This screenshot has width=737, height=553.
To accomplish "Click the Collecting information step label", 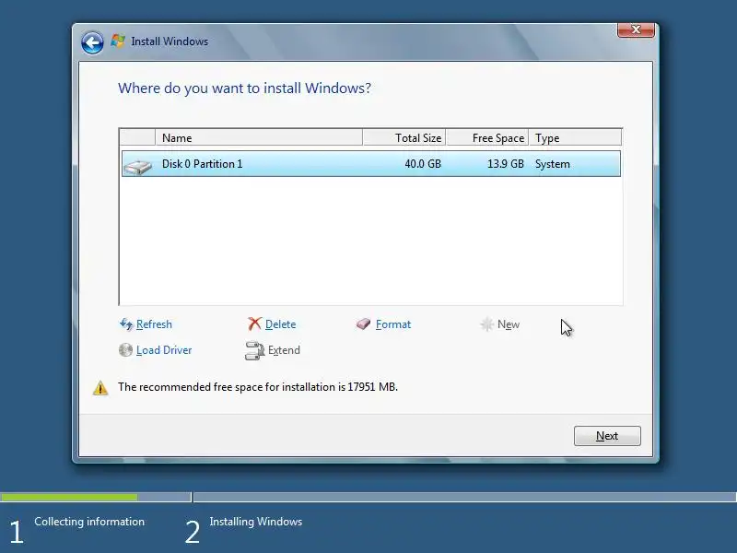I will click(x=89, y=522).
